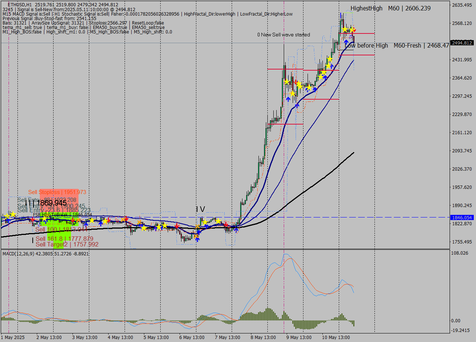The image size is (476, 342).
Task: Click the orange cross marker near 6 May
Action: coord(197,227)
